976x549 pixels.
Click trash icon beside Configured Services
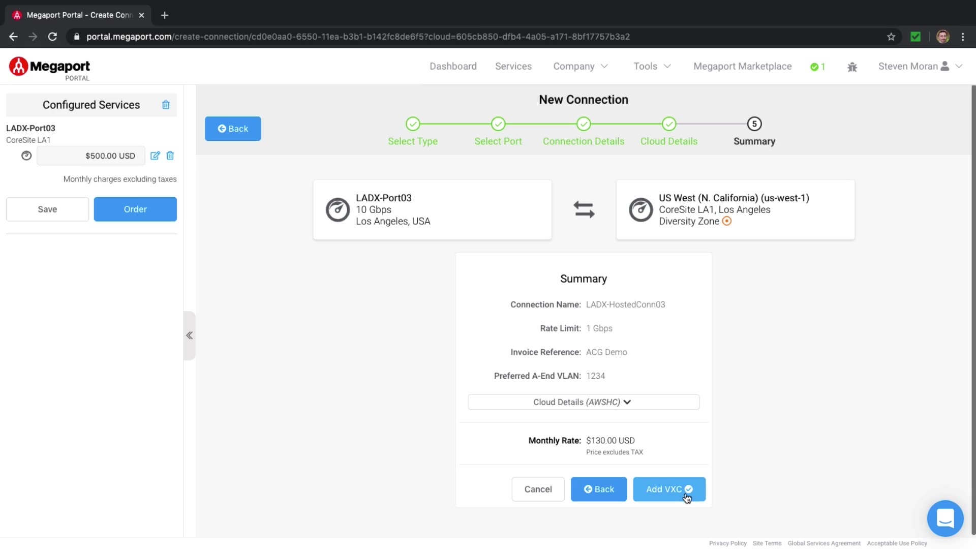[x=166, y=105]
